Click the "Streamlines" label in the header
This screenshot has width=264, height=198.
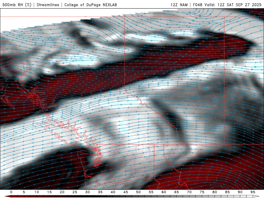(x=48, y=5)
